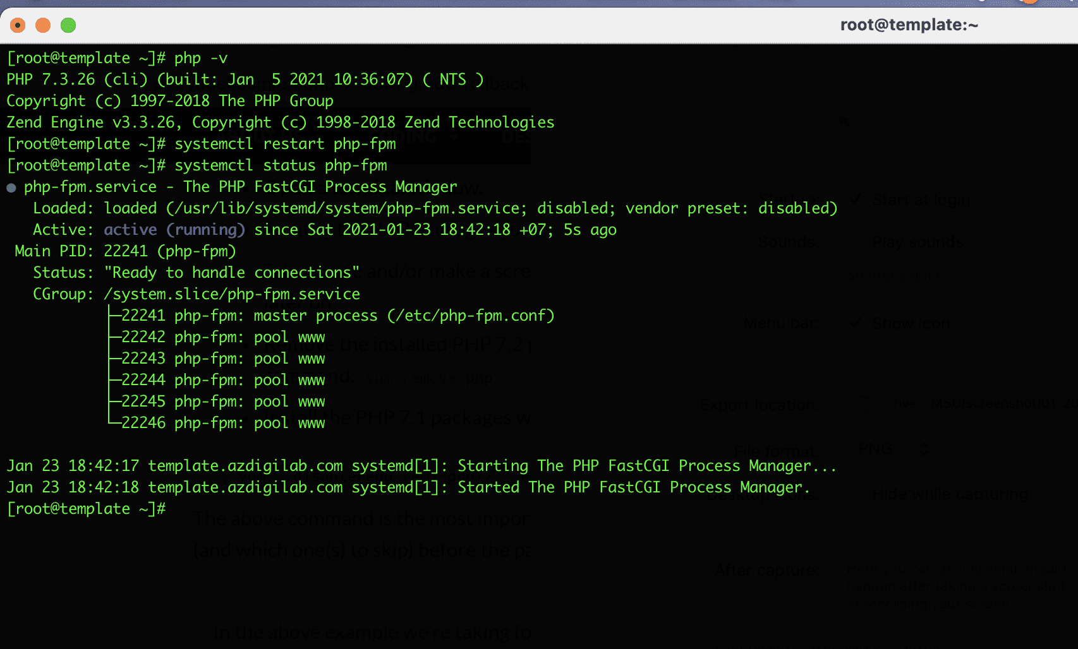Click the 'Starting The PHP FastCGI' log line
Image resolution: width=1078 pixels, height=649 pixels.
[x=421, y=466]
